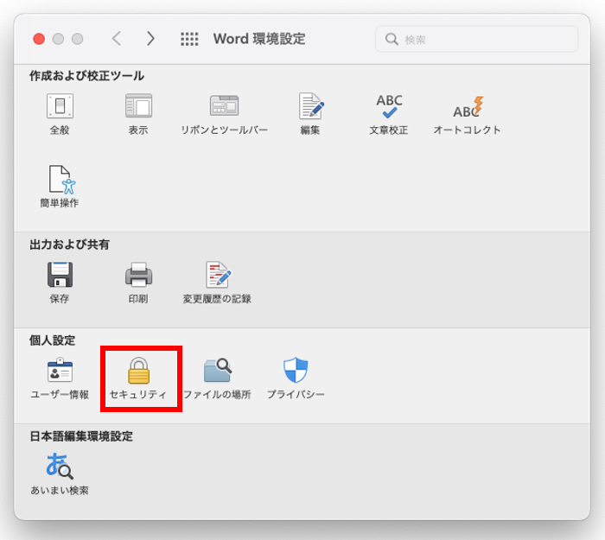This screenshot has width=605, height=540.
Task: Open the 保存 (Save) floppy disk icon
Action: (x=60, y=275)
